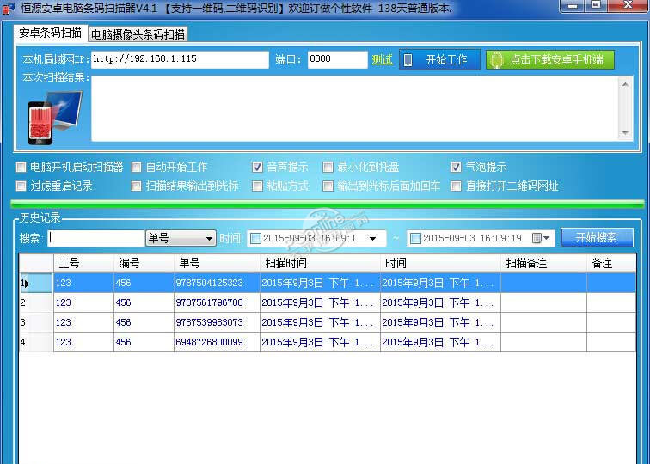650x464 pixels.
Task: Click scroll-up arrow of scan results box
Action: (626, 83)
